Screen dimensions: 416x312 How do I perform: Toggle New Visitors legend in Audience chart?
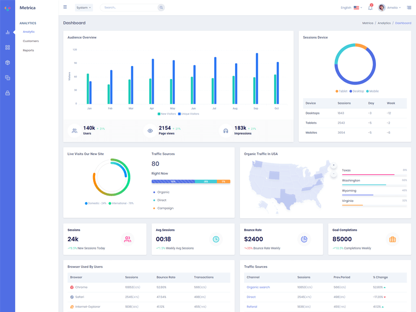[x=166, y=114]
